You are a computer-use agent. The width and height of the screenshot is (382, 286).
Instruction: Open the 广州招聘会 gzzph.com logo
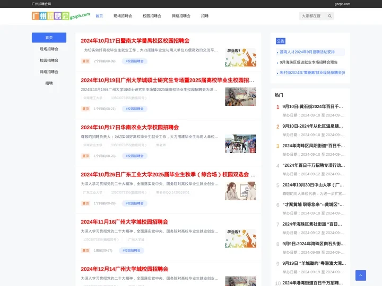click(61, 16)
